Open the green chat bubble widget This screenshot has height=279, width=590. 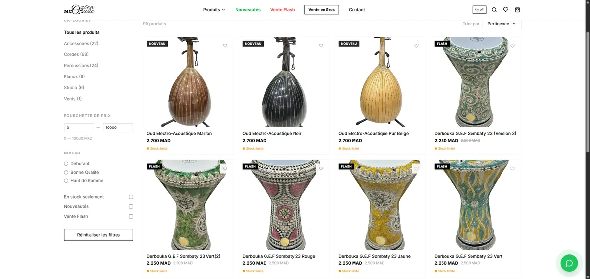(x=569, y=263)
